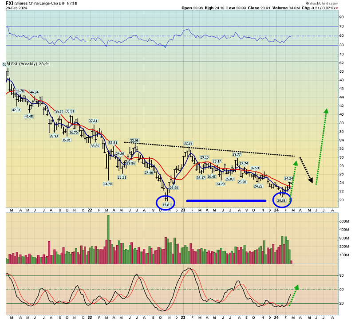Click the 32.36 high price label
This screenshot has height=321, width=355.
pyautogui.click(x=188, y=143)
